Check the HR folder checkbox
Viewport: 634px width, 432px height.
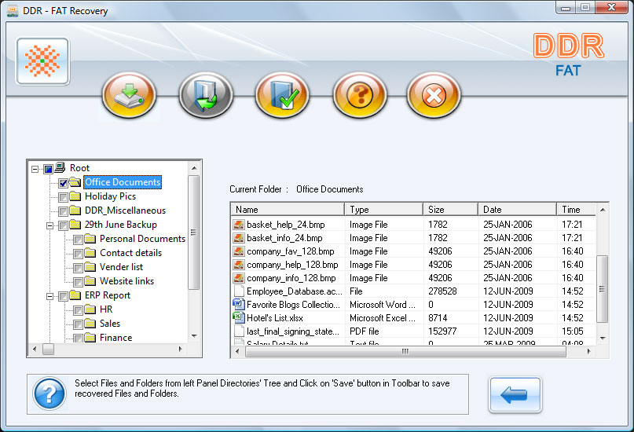click(x=78, y=310)
